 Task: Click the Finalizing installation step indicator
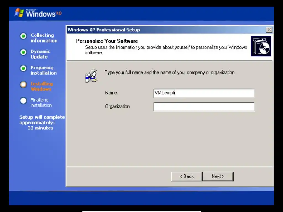click(23, 100)
